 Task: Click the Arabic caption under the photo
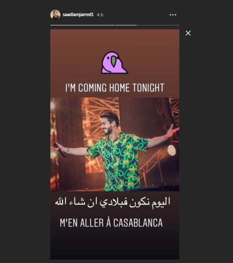(x=113, y=202)
